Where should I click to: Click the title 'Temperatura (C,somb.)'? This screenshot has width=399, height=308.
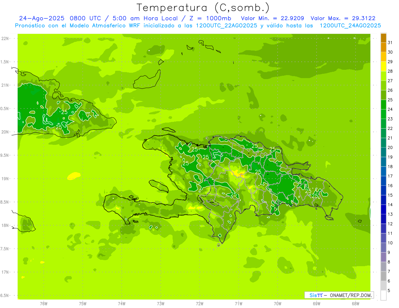(x=203, y=8)
